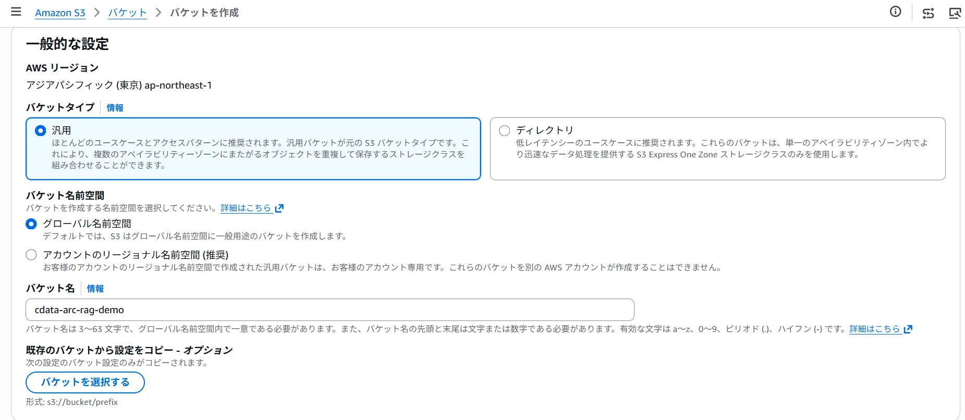This screenshot has width=965, height=420.
Task: Click the bucket name input field
Action: pyautogui.click(x=330, y=310)
